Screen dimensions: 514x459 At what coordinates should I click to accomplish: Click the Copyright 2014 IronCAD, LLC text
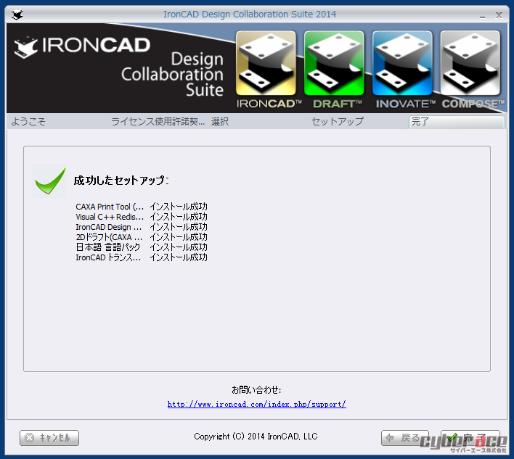tap(256, 437)
